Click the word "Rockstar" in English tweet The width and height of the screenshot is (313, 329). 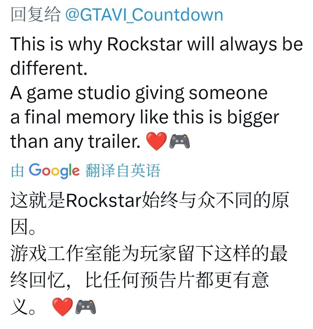pos(145,44)
